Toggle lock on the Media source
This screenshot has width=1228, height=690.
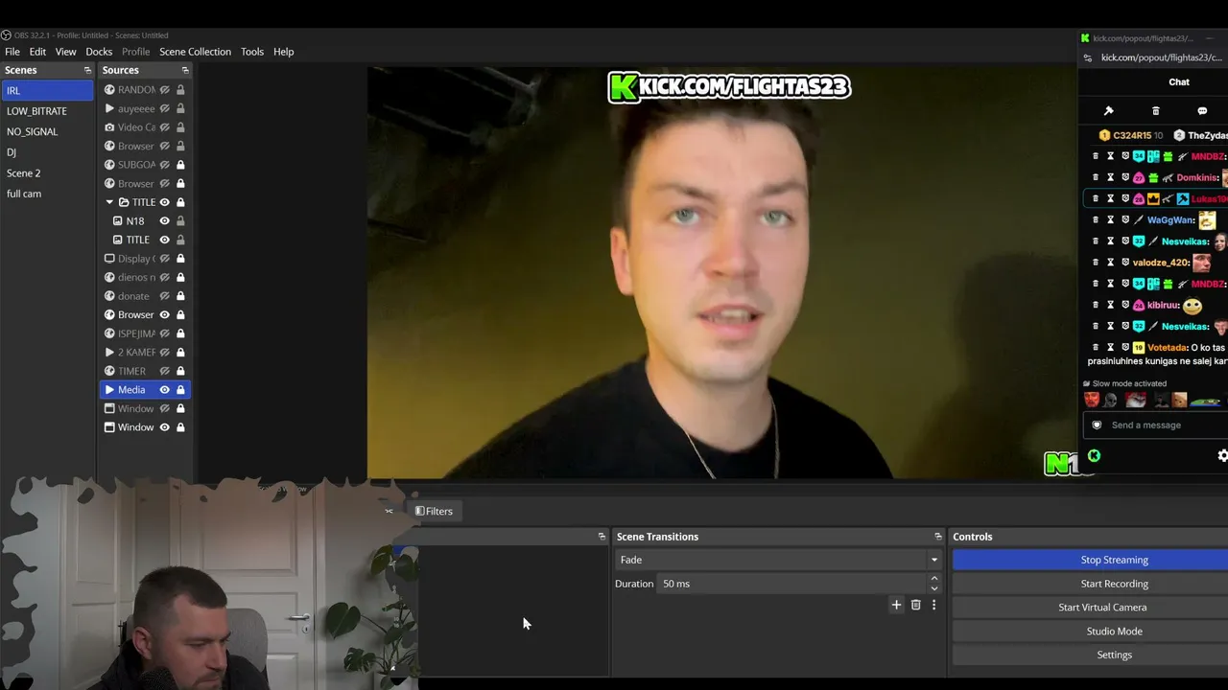coord(180,390)
